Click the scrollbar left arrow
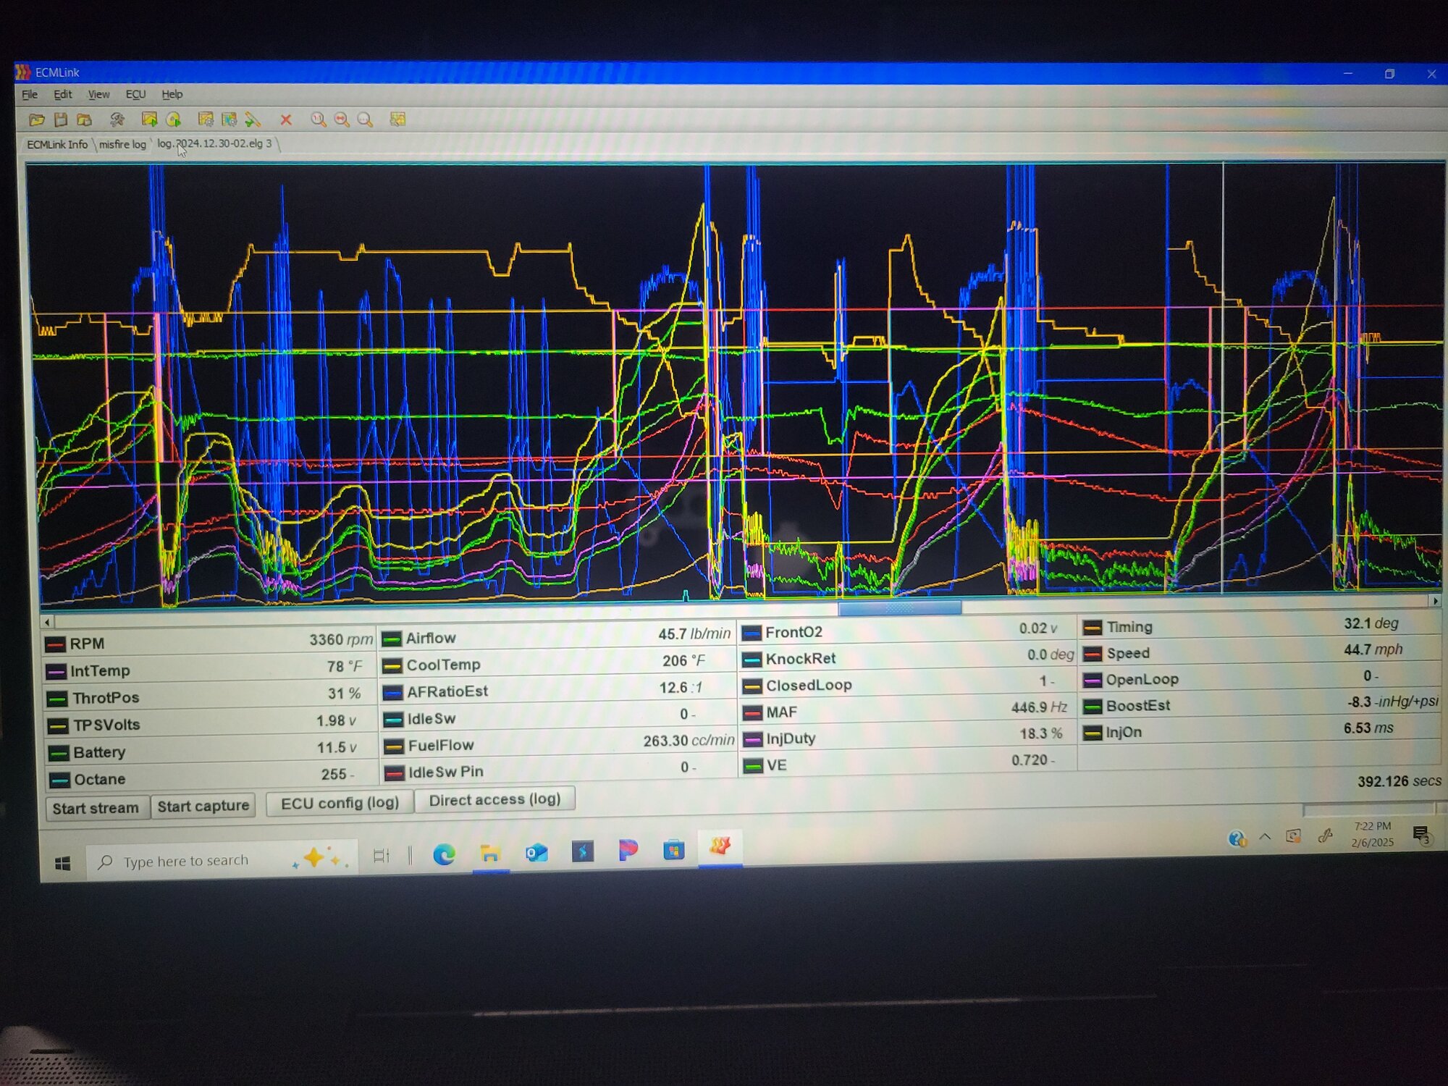The height and width of the screenshot is (1086, 1448). point(47,622)
